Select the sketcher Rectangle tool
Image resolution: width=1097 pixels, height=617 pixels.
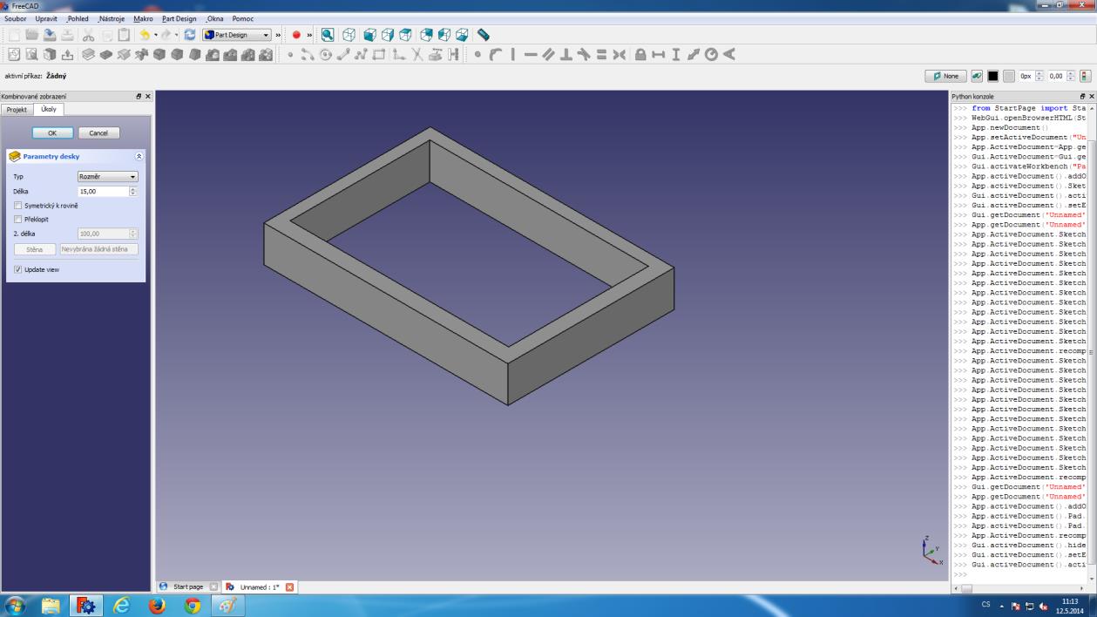click(377, 54)
